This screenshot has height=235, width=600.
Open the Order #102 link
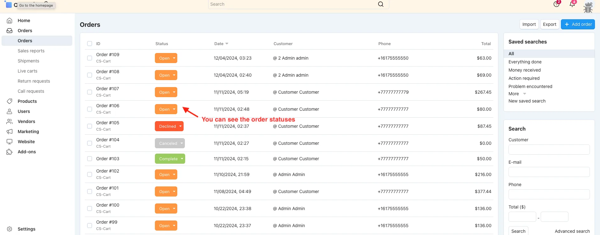[108, 171]
